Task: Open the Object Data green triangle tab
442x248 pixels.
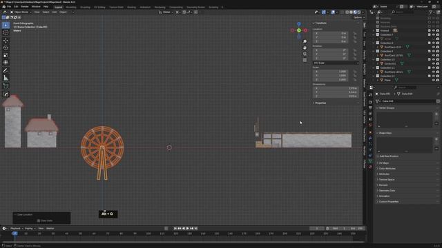Action: 370,161
